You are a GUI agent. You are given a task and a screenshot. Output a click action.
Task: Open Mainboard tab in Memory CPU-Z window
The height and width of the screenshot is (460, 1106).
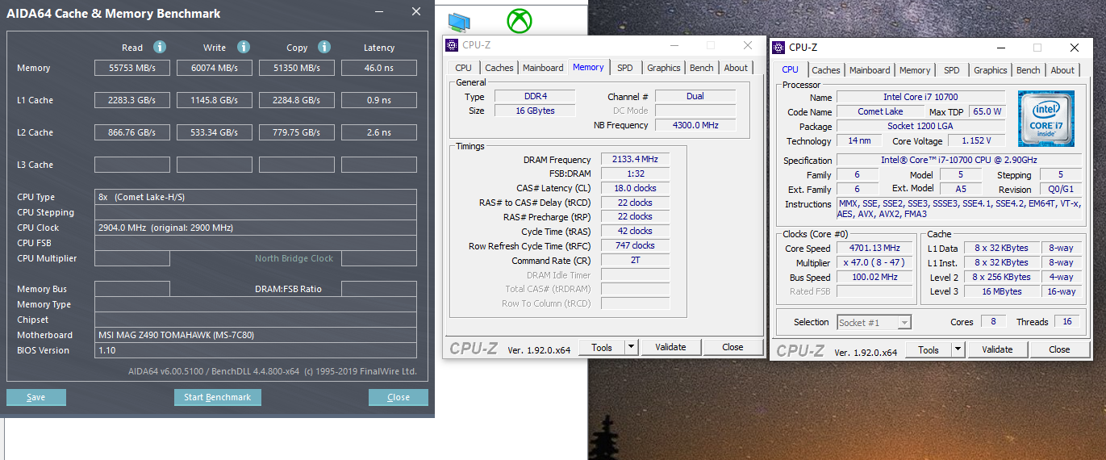[543, 68]
